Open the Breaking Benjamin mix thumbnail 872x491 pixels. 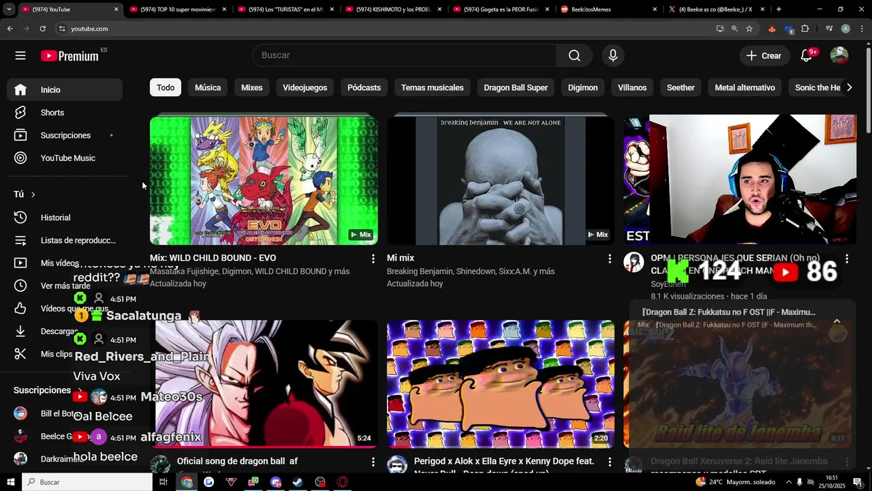pos(501,180)
